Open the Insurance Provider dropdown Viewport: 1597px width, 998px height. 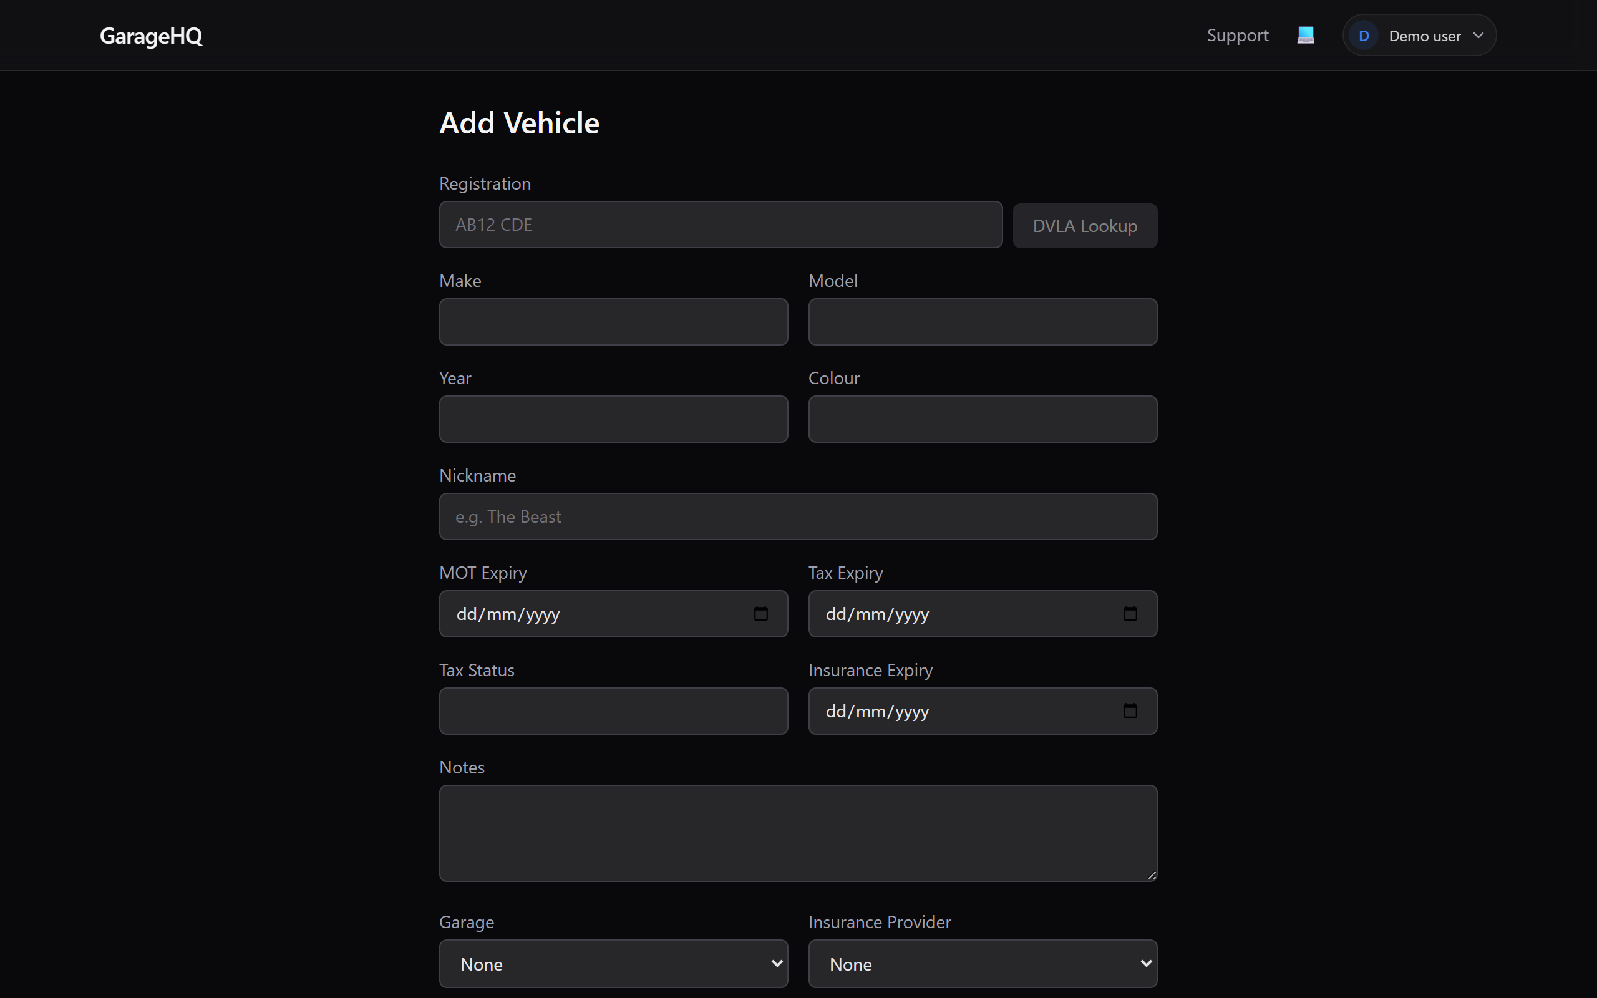coord(982,964)
